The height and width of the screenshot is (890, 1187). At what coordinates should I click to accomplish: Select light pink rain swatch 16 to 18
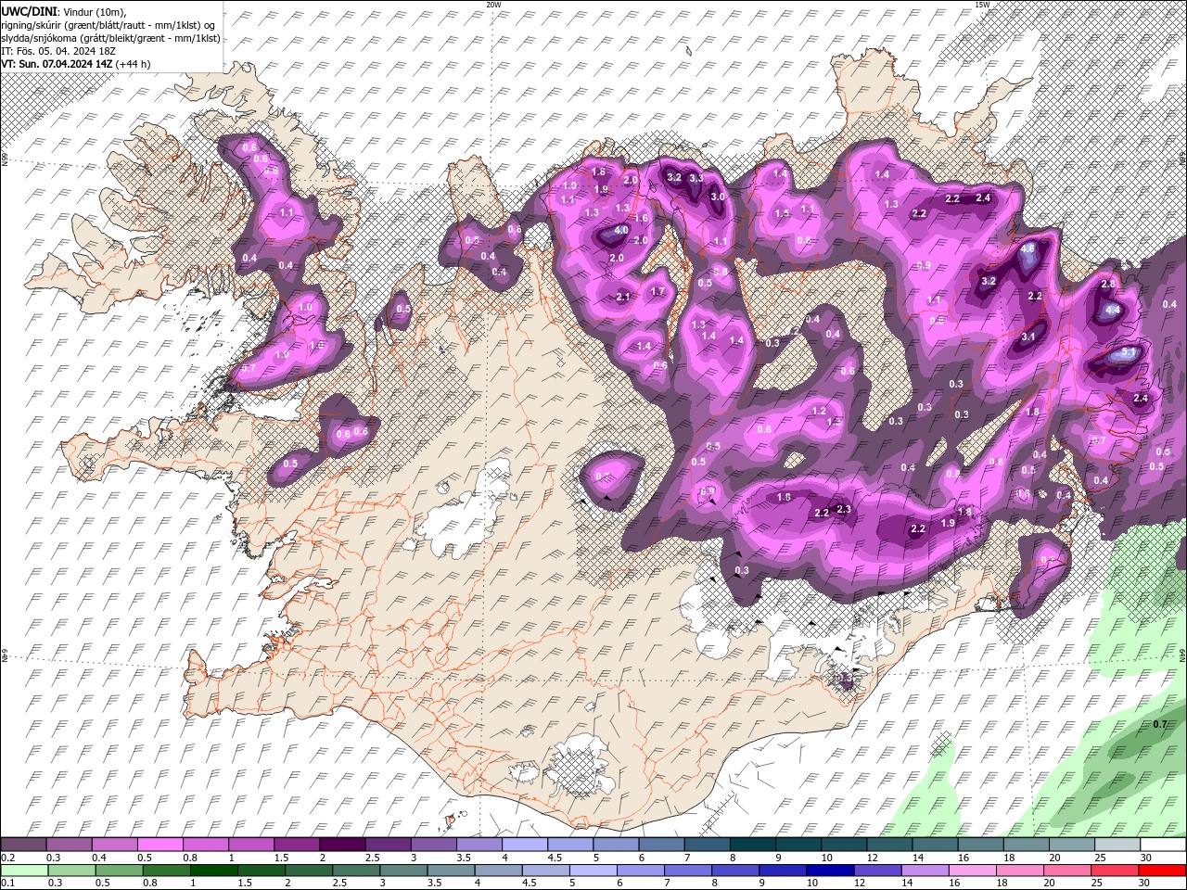click(x=973, y=871)
